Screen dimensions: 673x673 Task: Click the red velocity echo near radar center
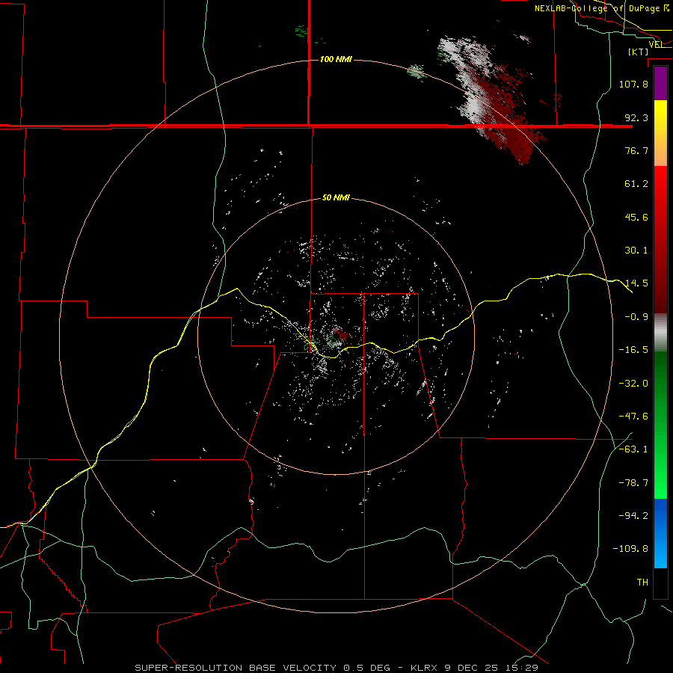coord(342,334)
